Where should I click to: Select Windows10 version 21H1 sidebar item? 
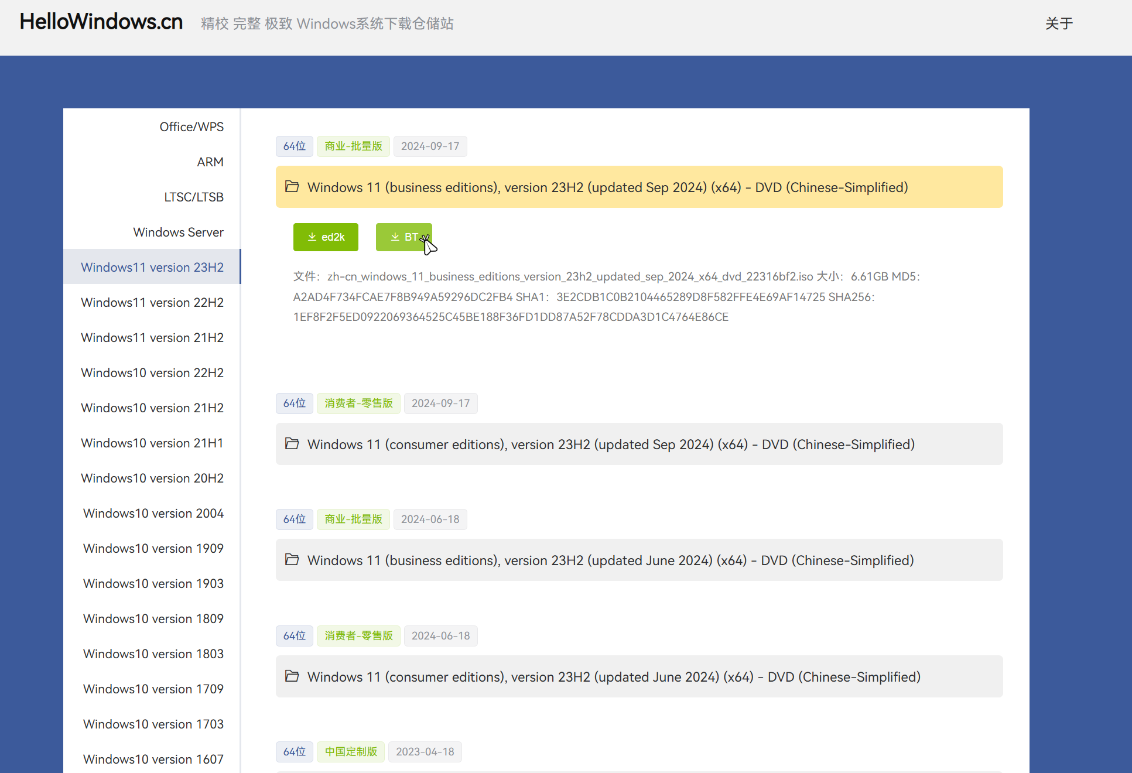point(152,442)
